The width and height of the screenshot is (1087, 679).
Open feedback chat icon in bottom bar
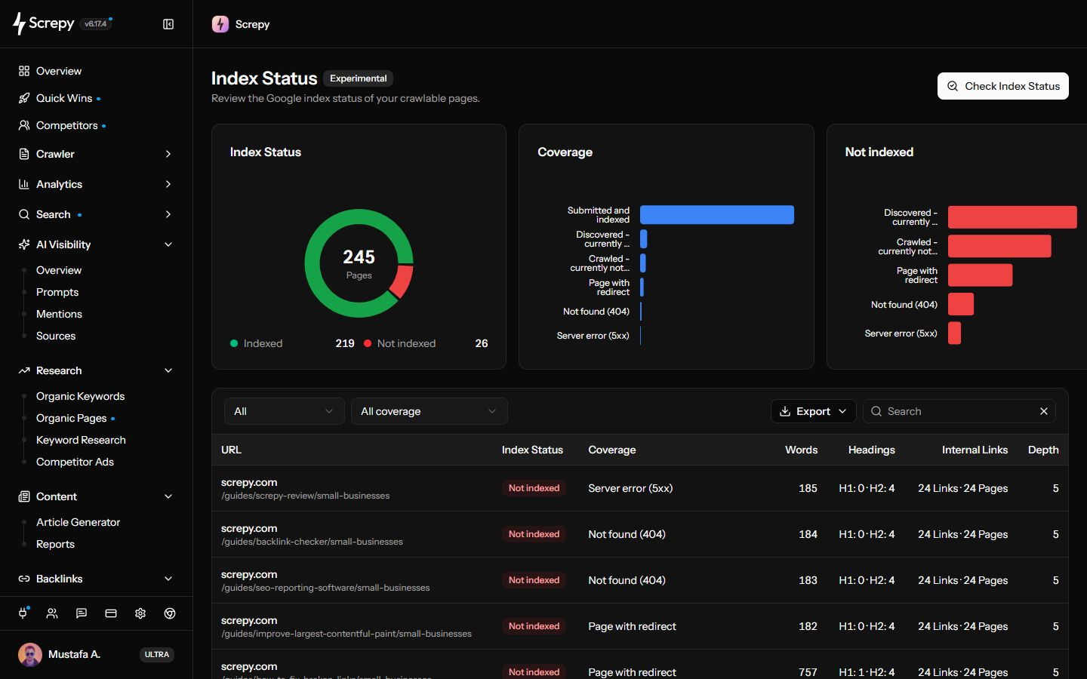[82, 613]
